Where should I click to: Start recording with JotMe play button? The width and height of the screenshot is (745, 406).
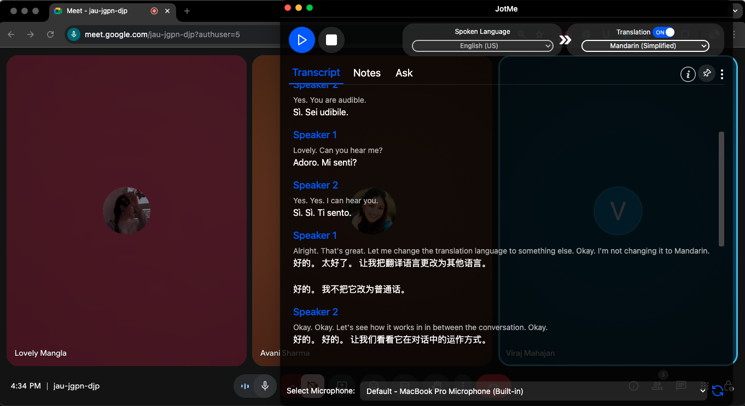302,40
